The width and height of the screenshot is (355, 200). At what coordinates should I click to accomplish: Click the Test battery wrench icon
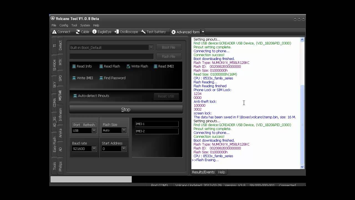[x=143, y=32]
